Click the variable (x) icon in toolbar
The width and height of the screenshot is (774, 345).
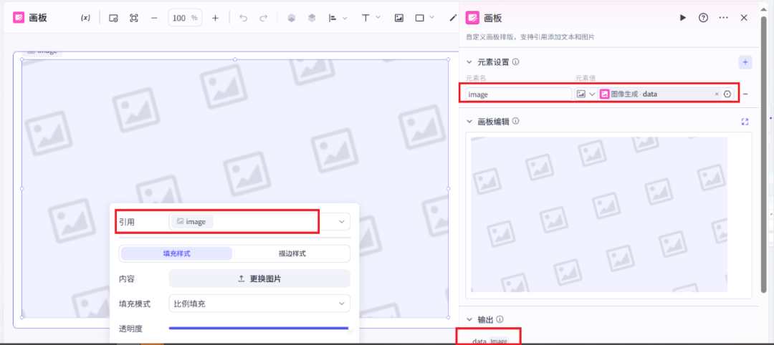pyautogui.click(x=85, y=18)
